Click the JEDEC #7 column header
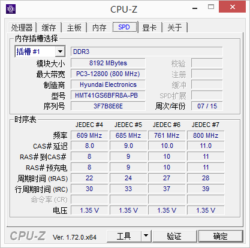250x248 pixels. click(x=206, y=125)
